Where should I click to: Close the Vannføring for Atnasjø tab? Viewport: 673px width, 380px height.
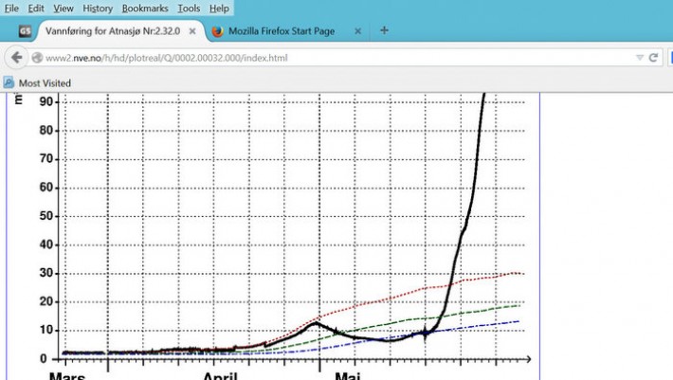pos(192,31)
